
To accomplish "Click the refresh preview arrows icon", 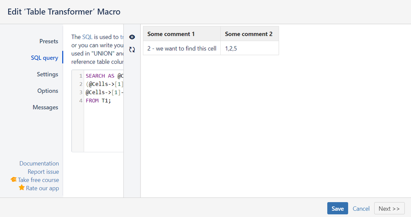I will pos(132,49).
